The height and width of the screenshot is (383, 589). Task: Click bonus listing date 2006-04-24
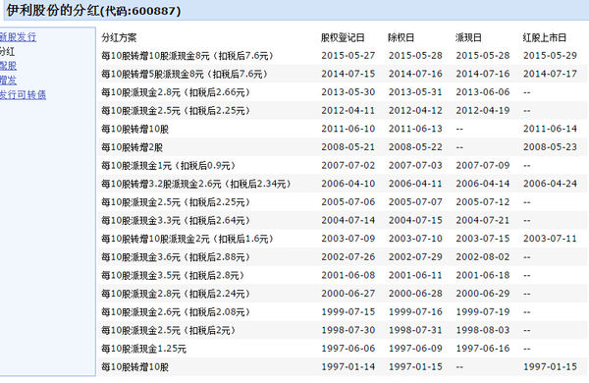550,184
